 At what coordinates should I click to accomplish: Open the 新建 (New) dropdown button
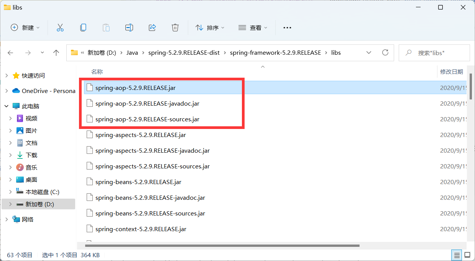(25, 28)
